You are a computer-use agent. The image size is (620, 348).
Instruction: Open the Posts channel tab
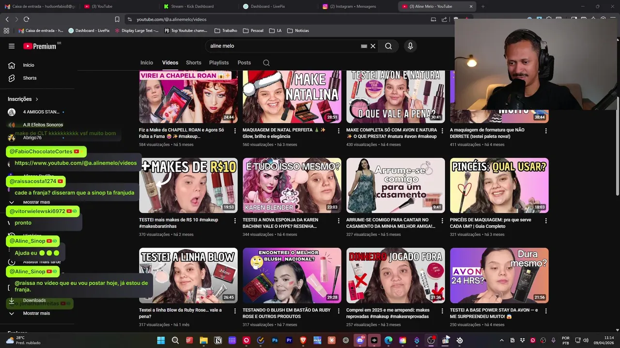point(244,63)
